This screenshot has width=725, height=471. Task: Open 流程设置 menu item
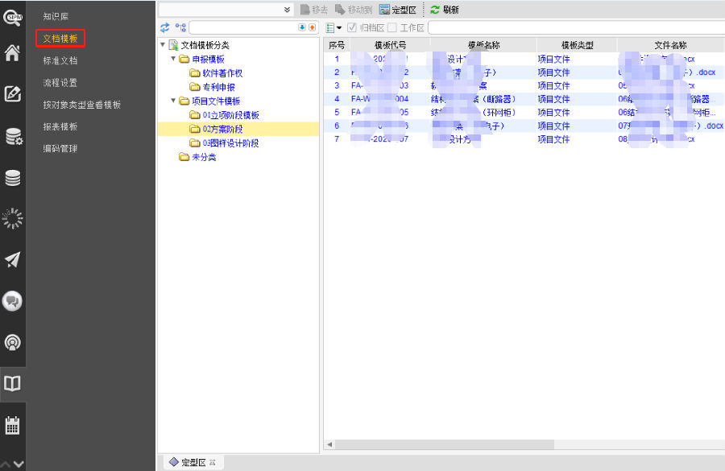coord(60,83)
